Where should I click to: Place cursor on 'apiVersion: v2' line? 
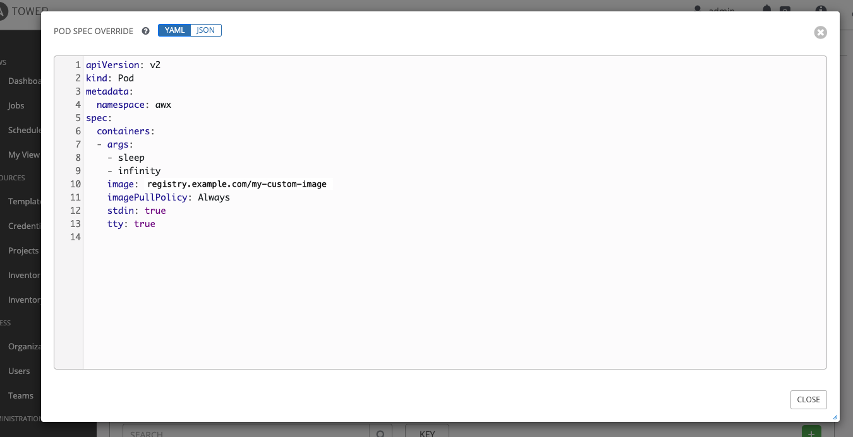[123, 65]
